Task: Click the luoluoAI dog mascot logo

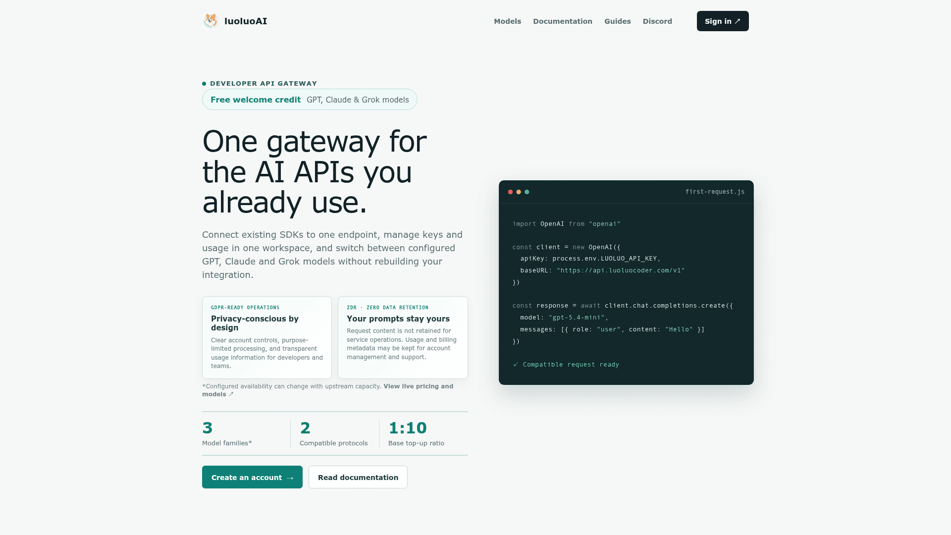Action: 211,21
